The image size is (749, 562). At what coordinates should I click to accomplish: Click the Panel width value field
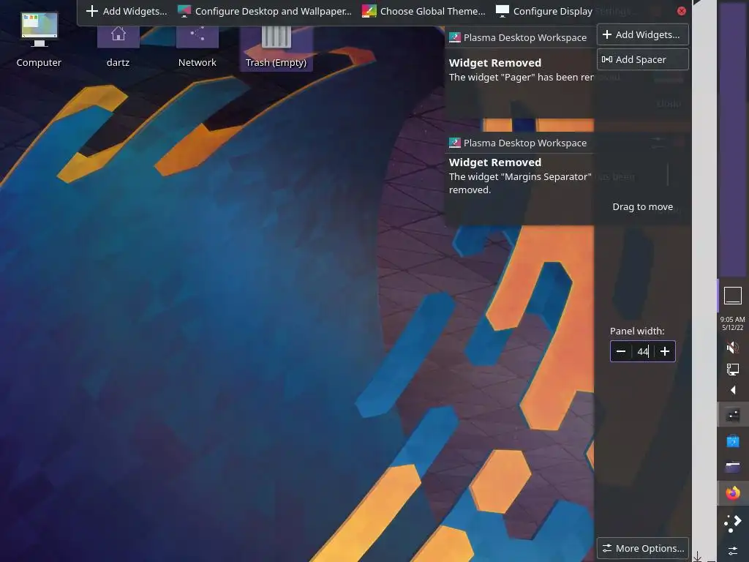pyautogui.click(x=643, y=352)
